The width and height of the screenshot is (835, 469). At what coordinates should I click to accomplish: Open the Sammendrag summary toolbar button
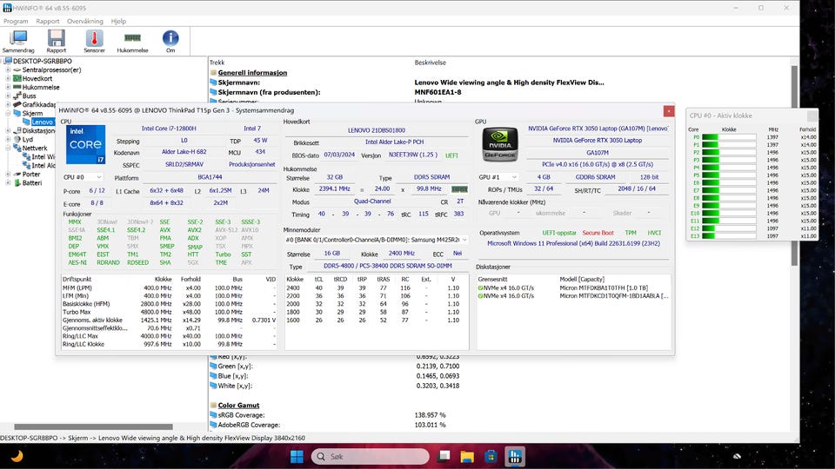(18, 41)
